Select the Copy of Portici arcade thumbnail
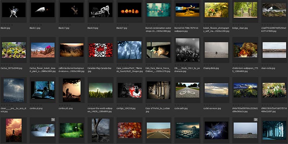This screenshot has width=288, height=144. 158,90
